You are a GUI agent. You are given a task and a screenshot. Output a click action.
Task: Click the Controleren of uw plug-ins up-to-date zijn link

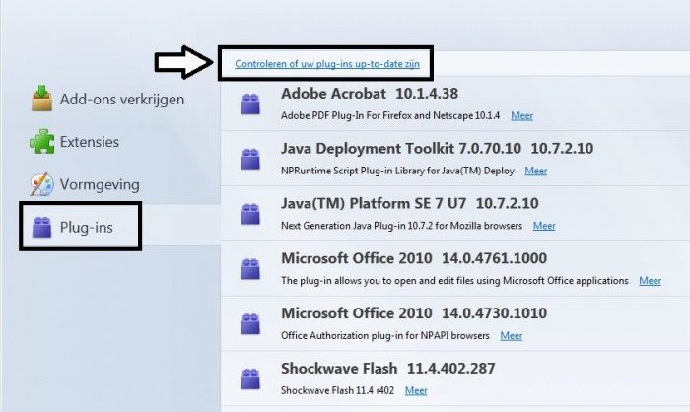327,64
